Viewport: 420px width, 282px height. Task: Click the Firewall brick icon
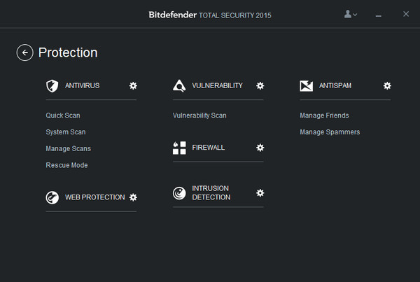click(179, 148)
